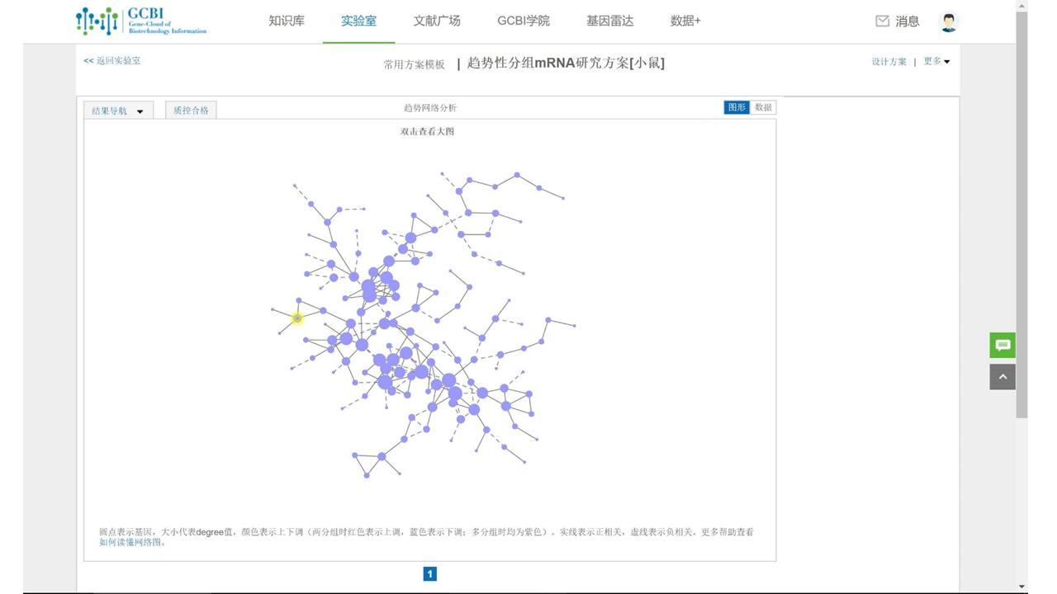Click the user avatar icon

(948, 21)
